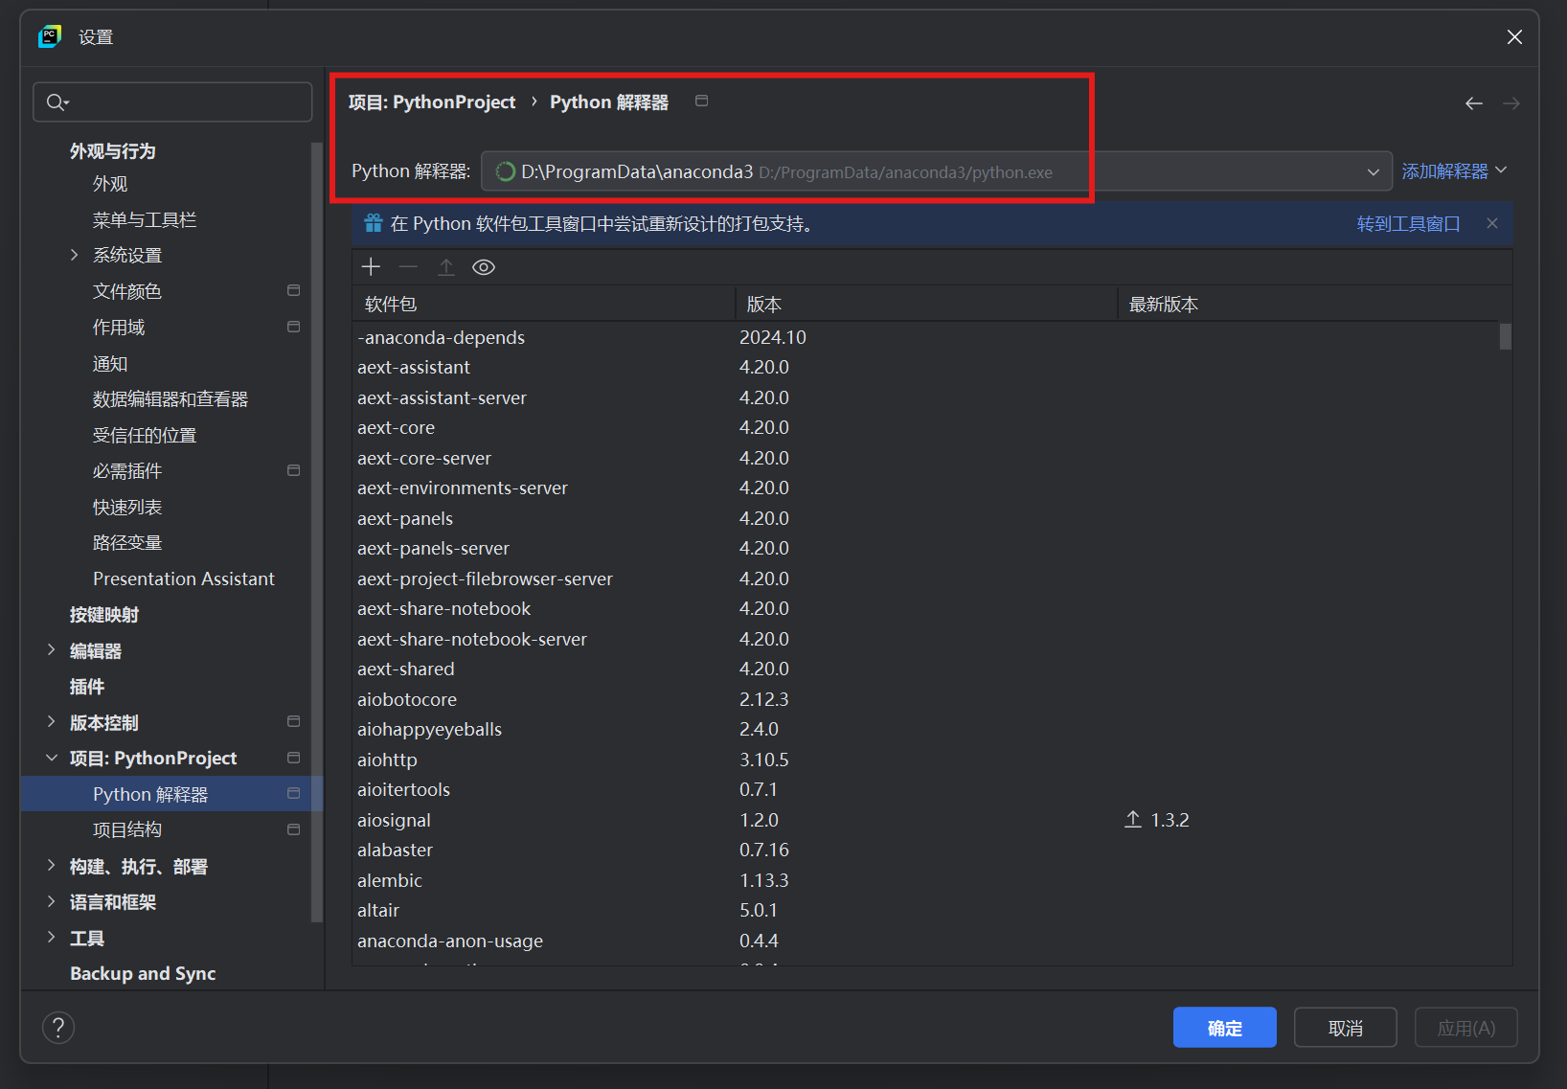The height and width of the screenshot is (1089, 1567).
Task: Click the 取消 button
Action: (1345, 1028)
